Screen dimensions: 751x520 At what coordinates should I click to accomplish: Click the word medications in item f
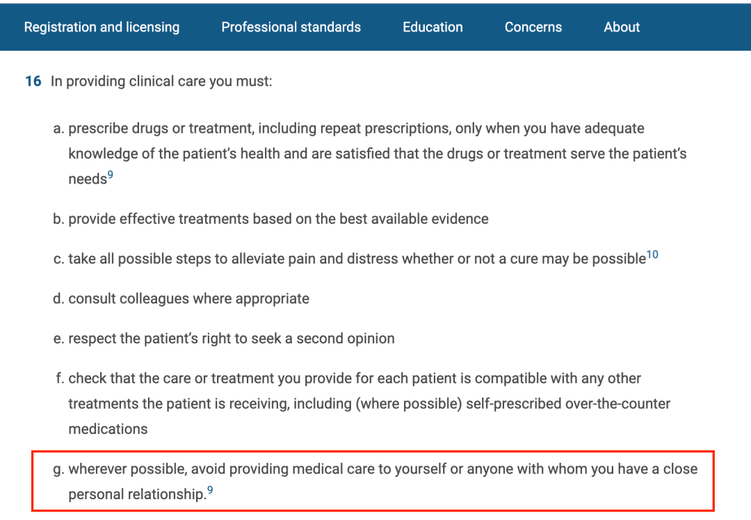coord(108,429)
